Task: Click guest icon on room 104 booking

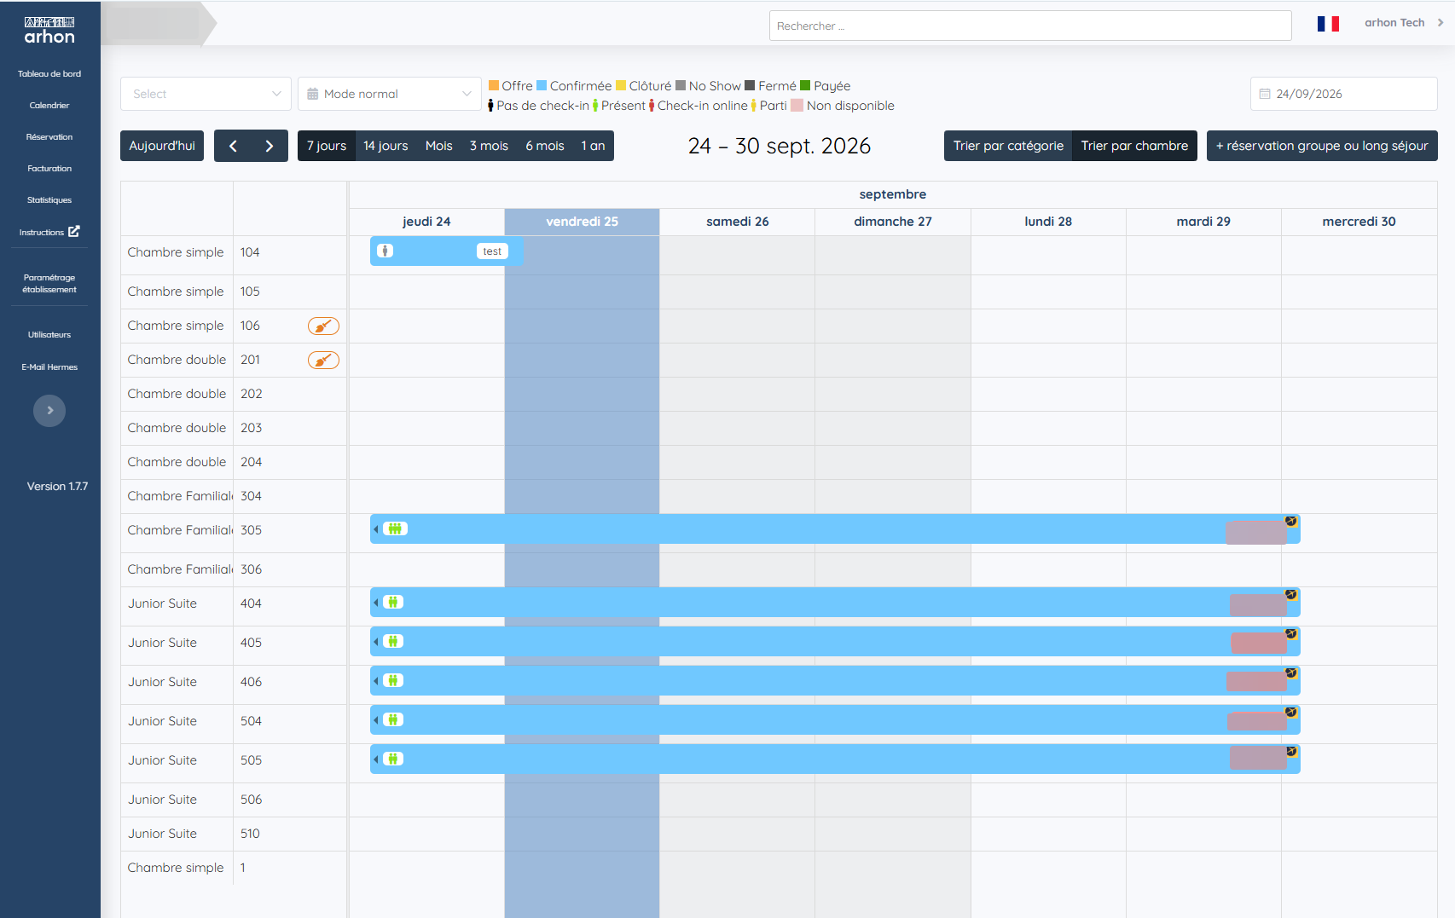Action: pyautogui.click(x=385, y=251)
